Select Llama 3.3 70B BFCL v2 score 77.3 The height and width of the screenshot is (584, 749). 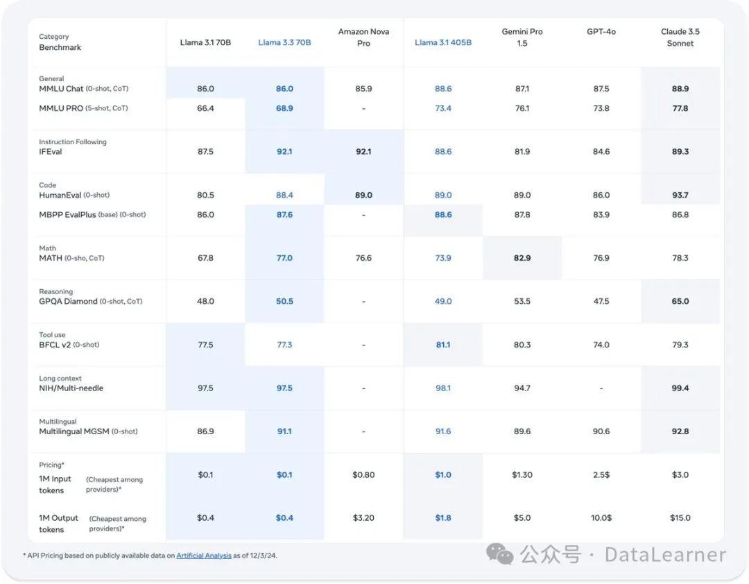click(284, 345)
